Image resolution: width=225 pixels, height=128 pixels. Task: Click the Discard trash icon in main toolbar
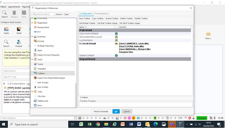point(14,13)
